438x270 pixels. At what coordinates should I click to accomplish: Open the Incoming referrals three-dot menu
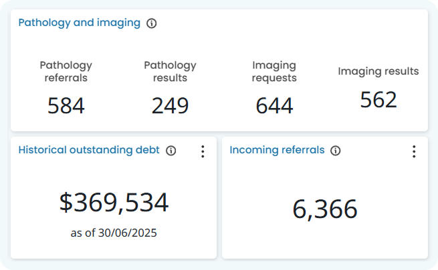coord(414,151)
